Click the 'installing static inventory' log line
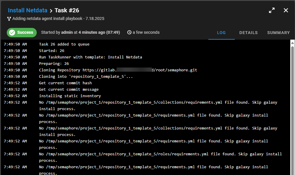This screenshot has width=295, height=175. (70, 96)
